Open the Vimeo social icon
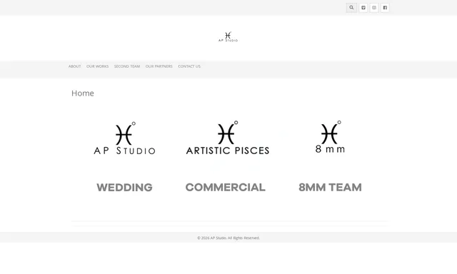 363,8
